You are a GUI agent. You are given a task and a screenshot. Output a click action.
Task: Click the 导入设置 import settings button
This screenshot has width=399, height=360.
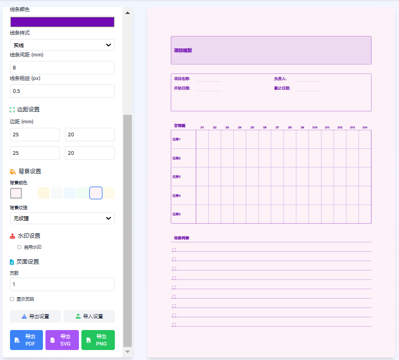pos(89,316)
